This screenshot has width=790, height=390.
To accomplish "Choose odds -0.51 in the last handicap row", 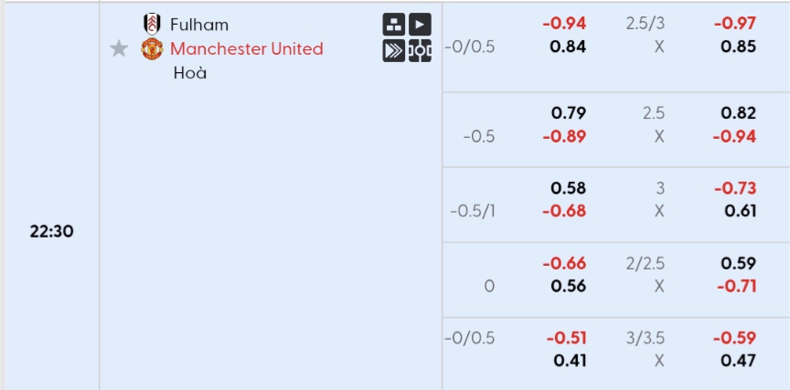I will tap(566, 338).
